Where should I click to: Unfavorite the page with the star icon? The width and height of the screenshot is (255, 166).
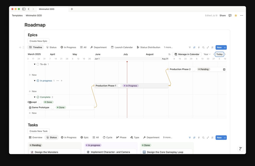(x=236, y=15)
